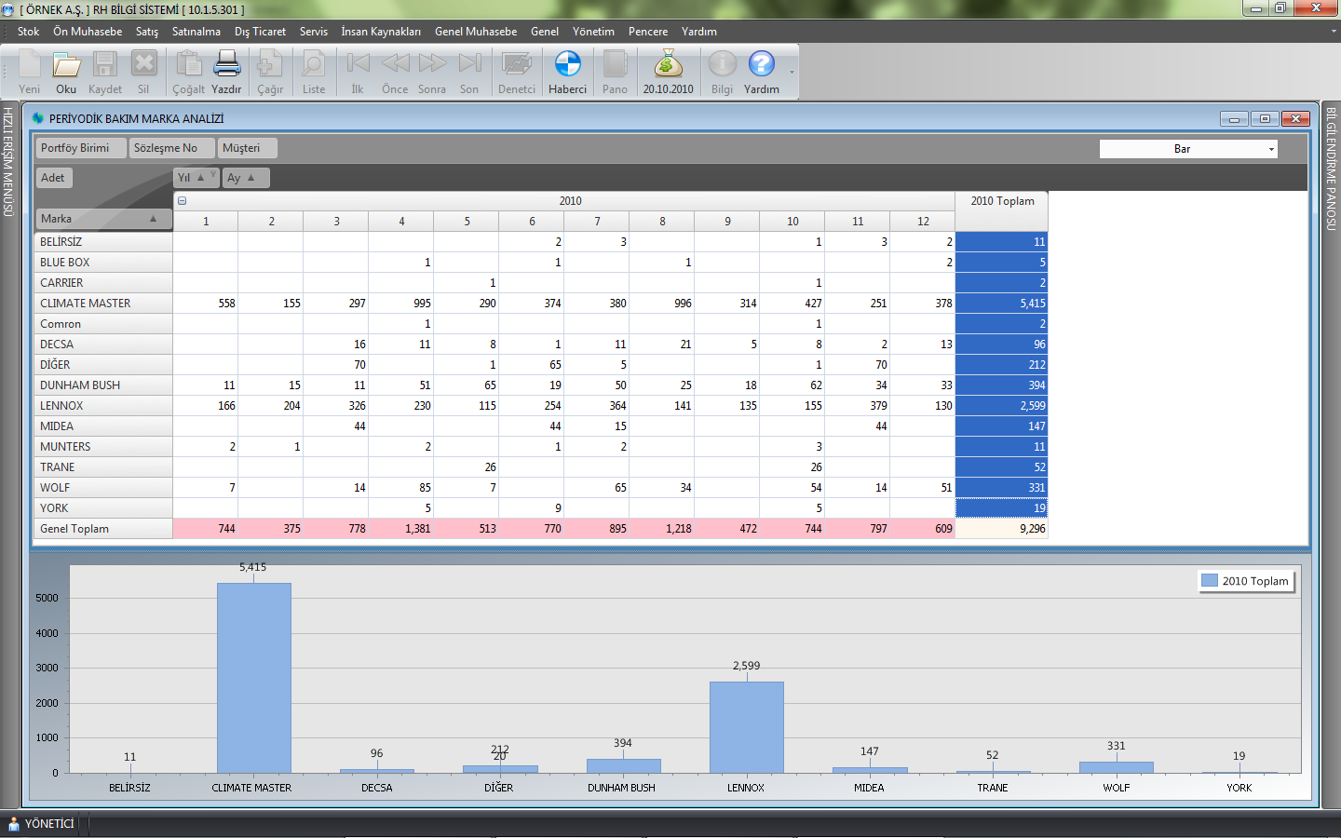Open the Satınalma menu
The width and height of the screenshot is (1341, 838).
pos(196,32)
